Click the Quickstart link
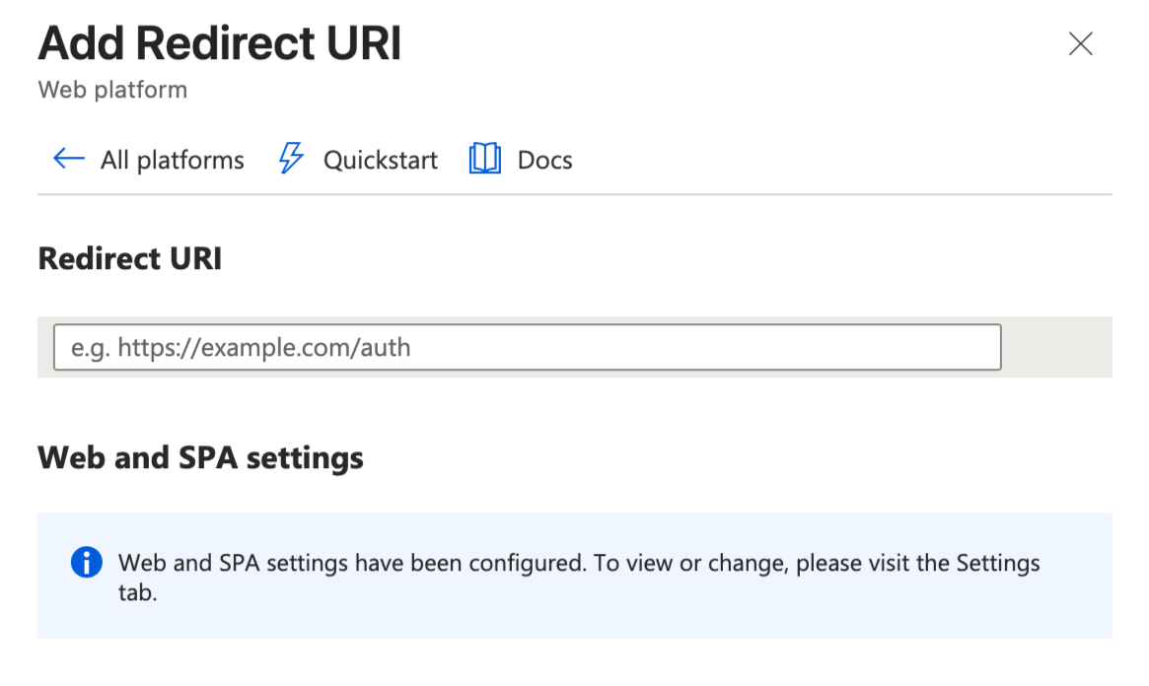The width and height of the screenshot is (1149, 686). coord(381,159)
